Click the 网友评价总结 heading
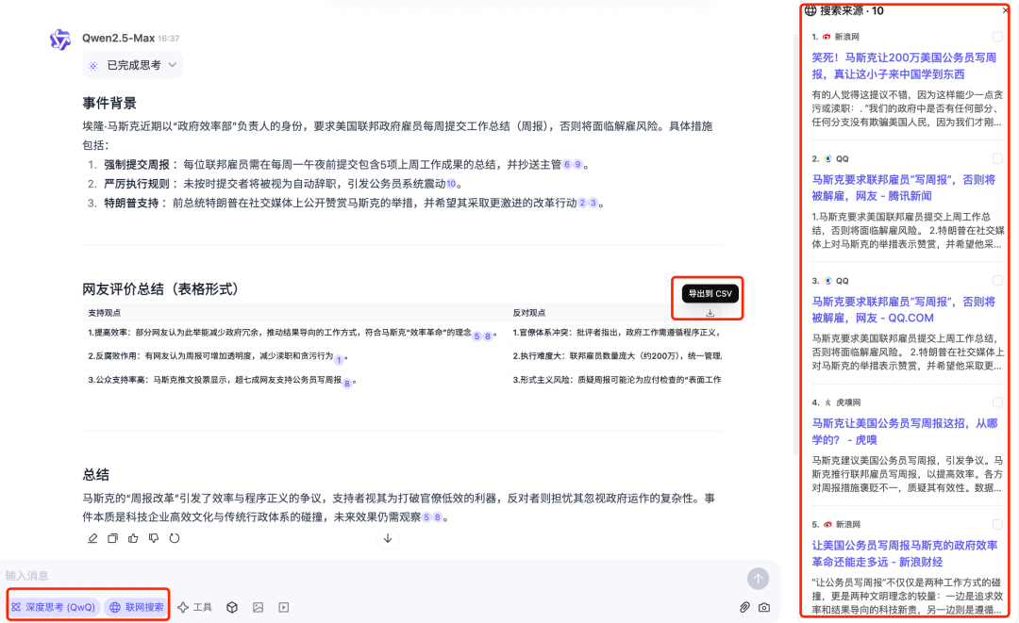Viewport: 1019px width, 623px height. pos(160,288)
